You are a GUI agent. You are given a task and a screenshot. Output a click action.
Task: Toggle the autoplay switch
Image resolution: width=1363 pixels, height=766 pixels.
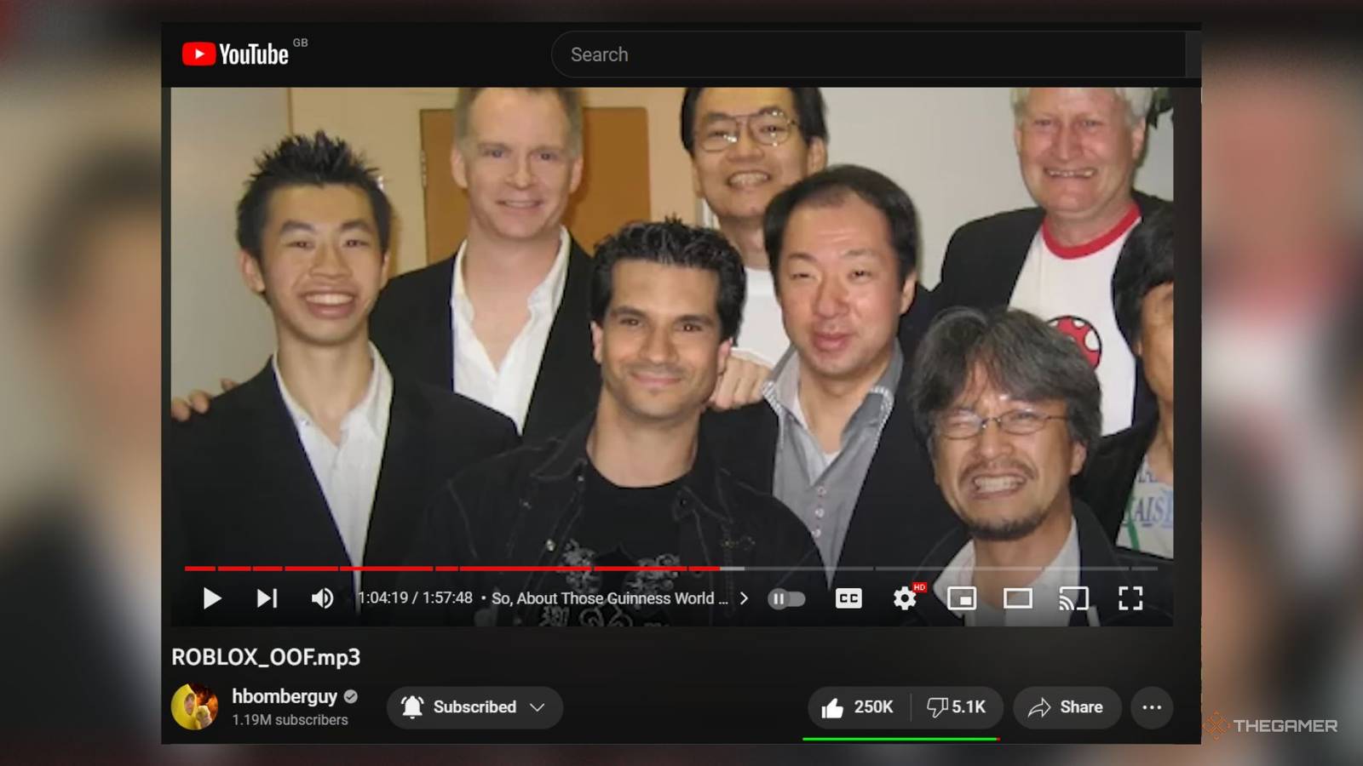click(x=786, y=598)
